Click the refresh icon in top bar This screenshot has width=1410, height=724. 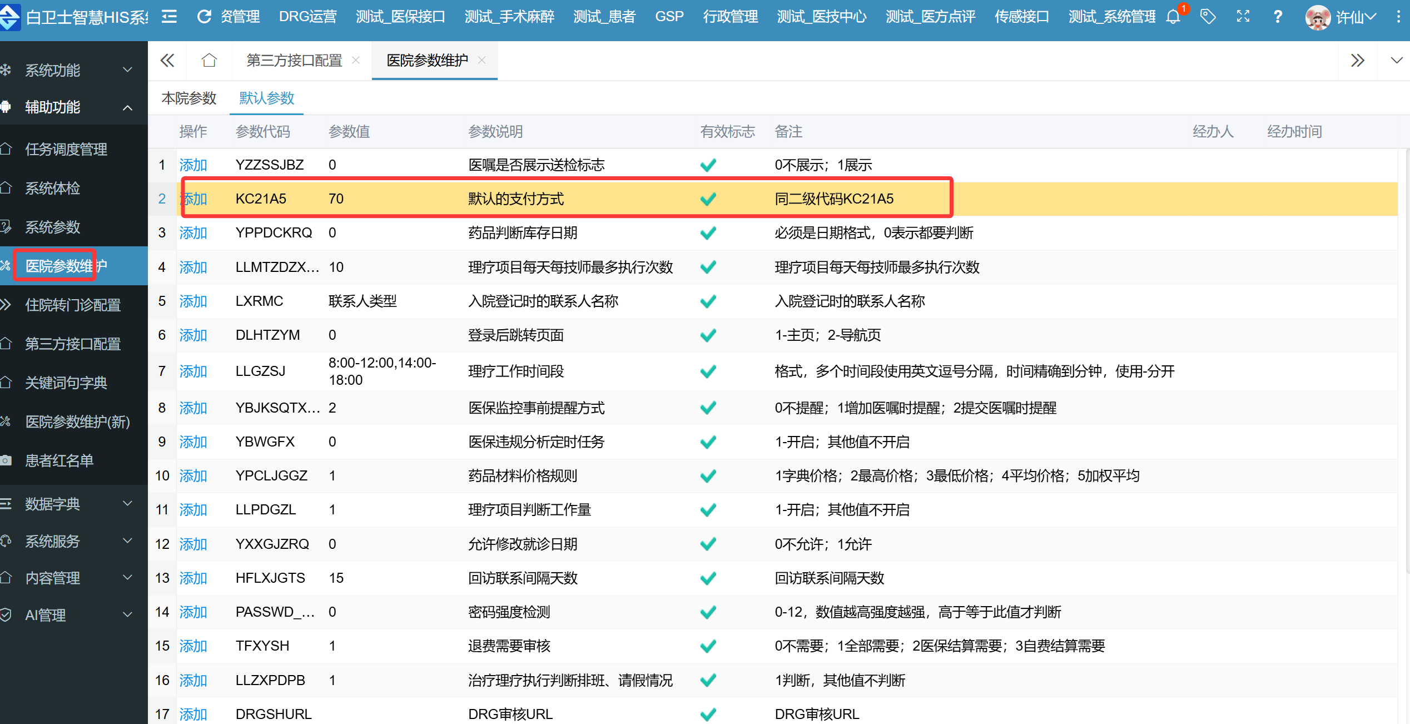click(x=204, y=17)
